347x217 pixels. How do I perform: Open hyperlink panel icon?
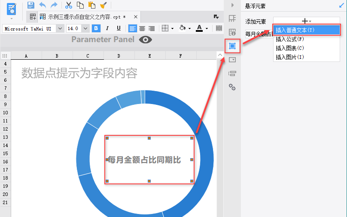click(x=232, y=87)
